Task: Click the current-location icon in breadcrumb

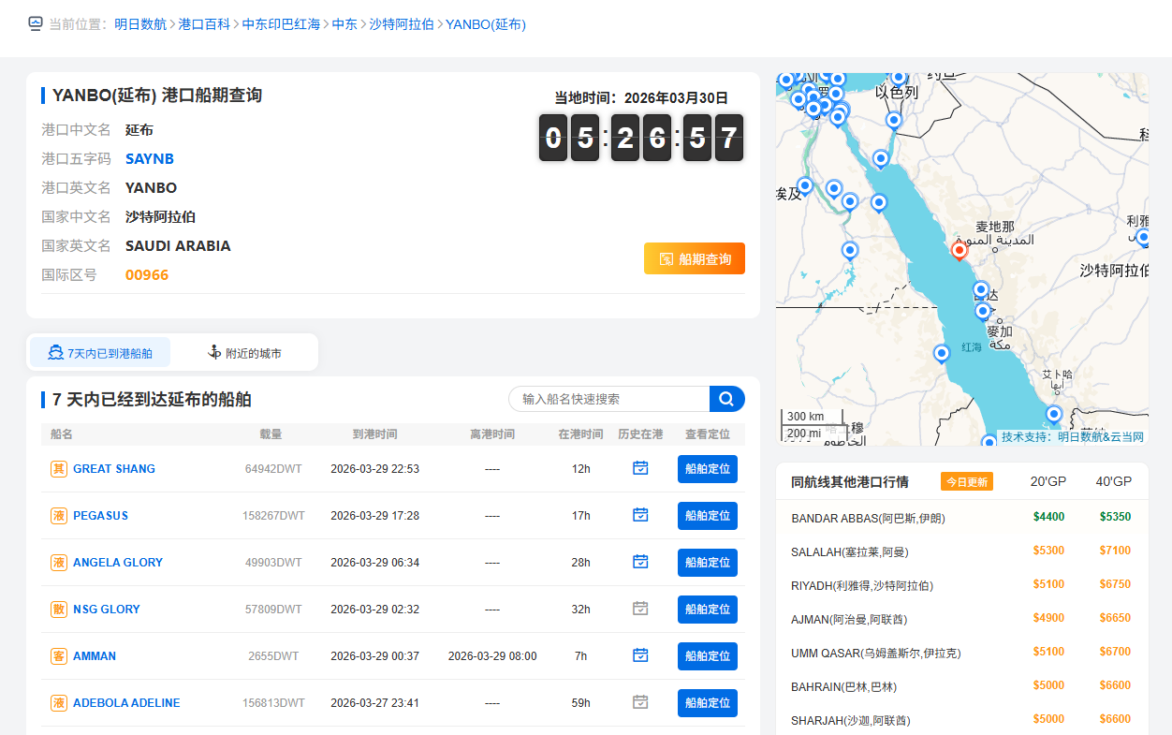Action: [36, 24]
